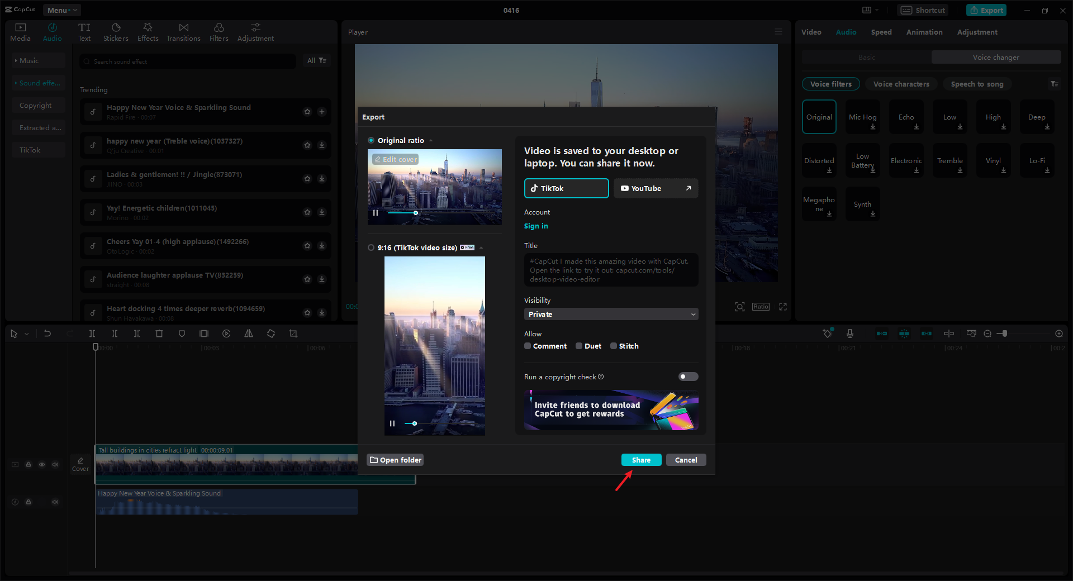The width and height of the screenshot is (1073, 581).
Task: Select the Crop tool above the timeline
Action: coord(293,334)
